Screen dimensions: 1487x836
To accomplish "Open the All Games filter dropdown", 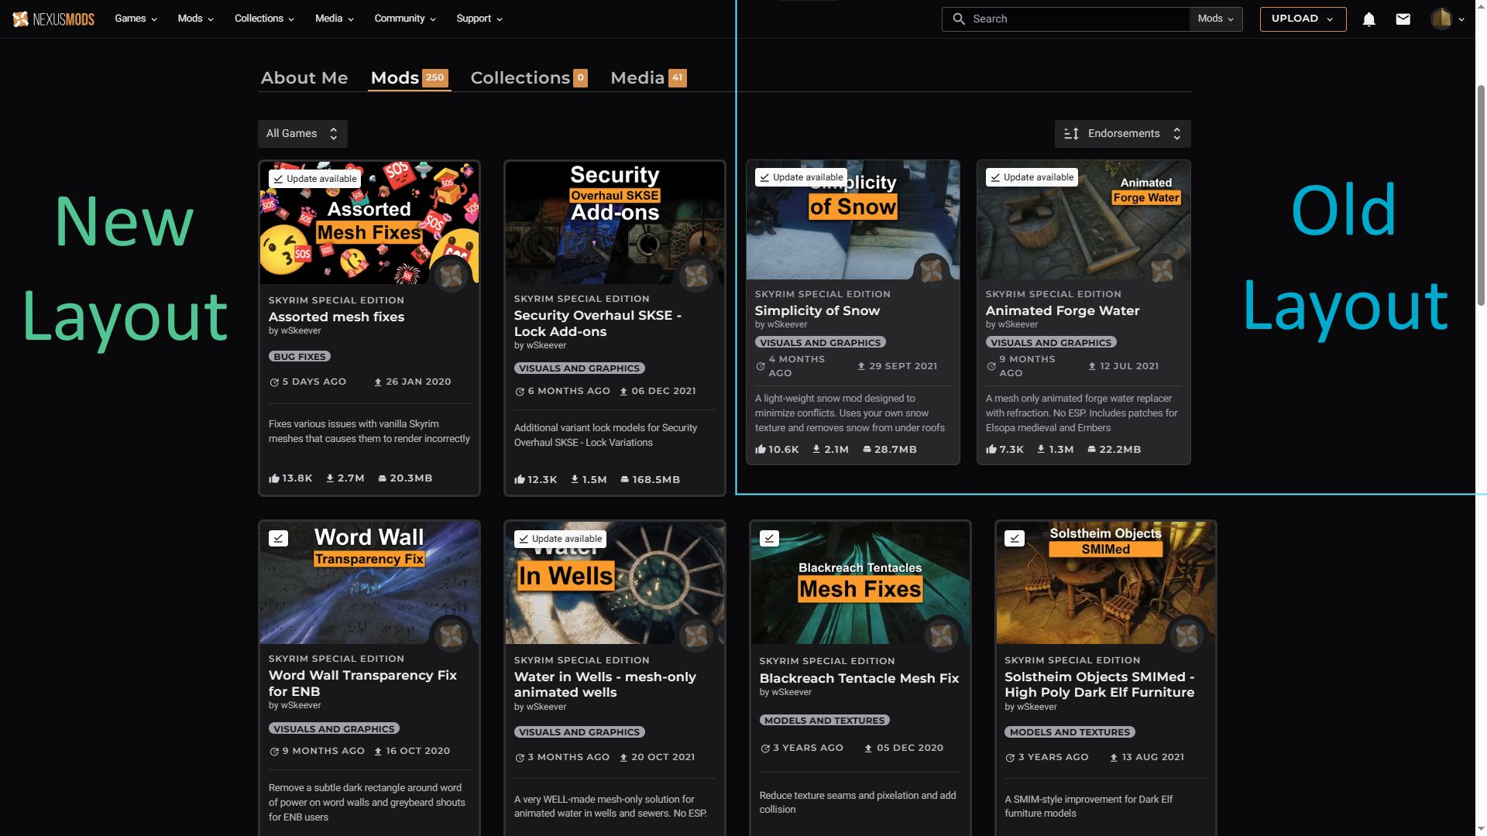I will (x=302, y=134).
